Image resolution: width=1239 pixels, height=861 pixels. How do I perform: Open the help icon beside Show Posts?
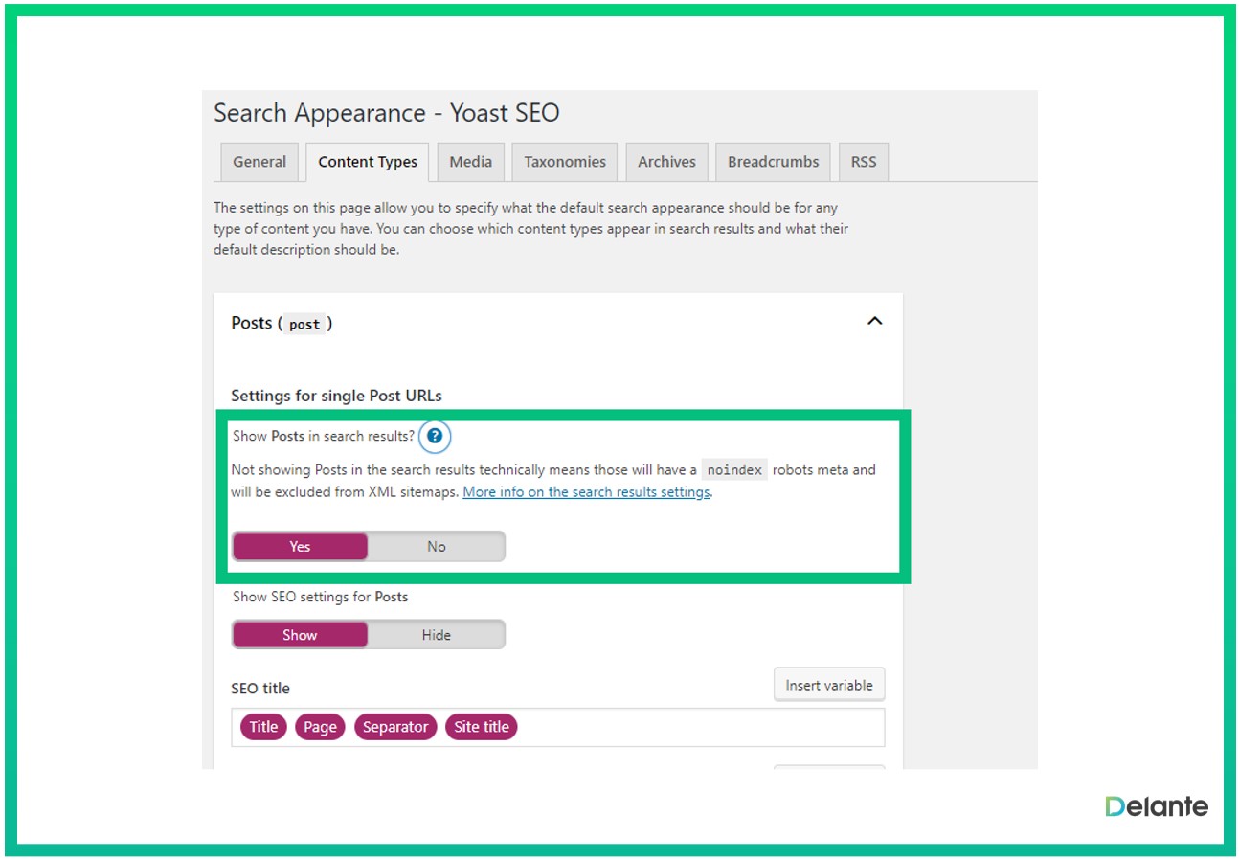435,437
